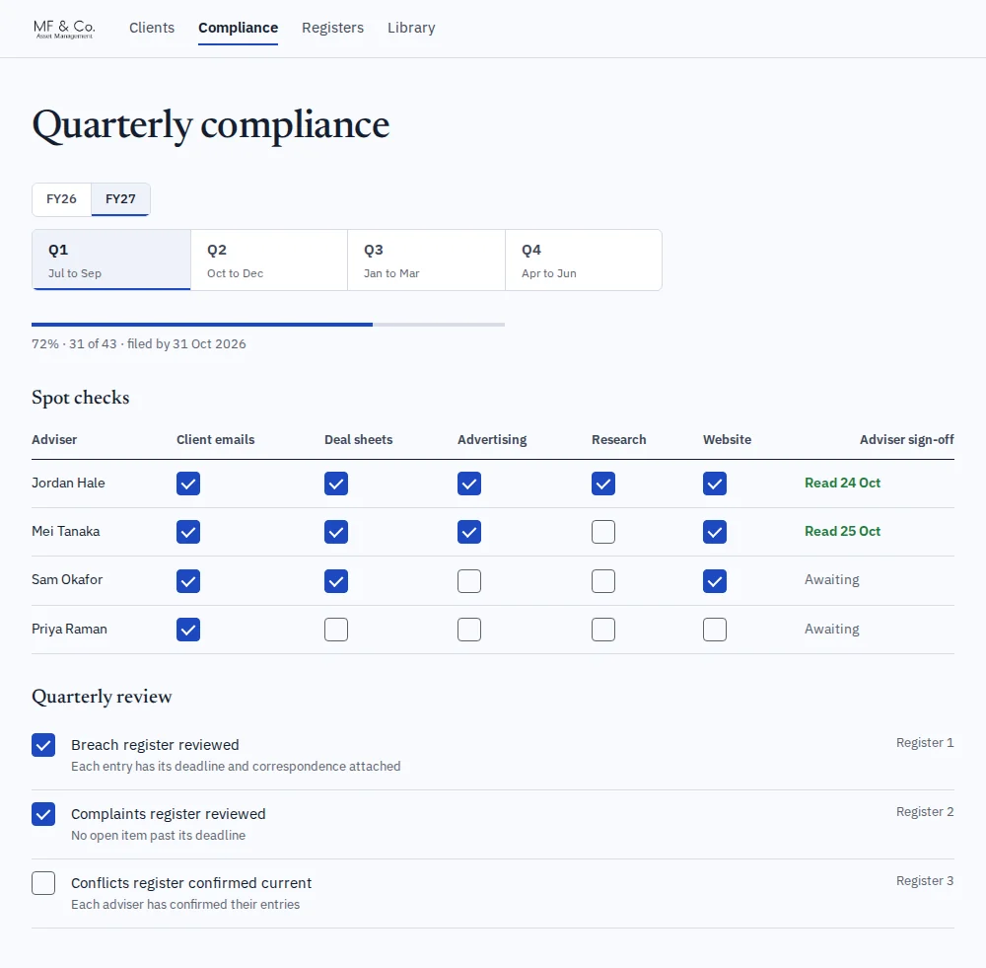Select quarter Q4 Apr to Jun
The height and width of the screenshot is (968, 986).
pos(584,260)
